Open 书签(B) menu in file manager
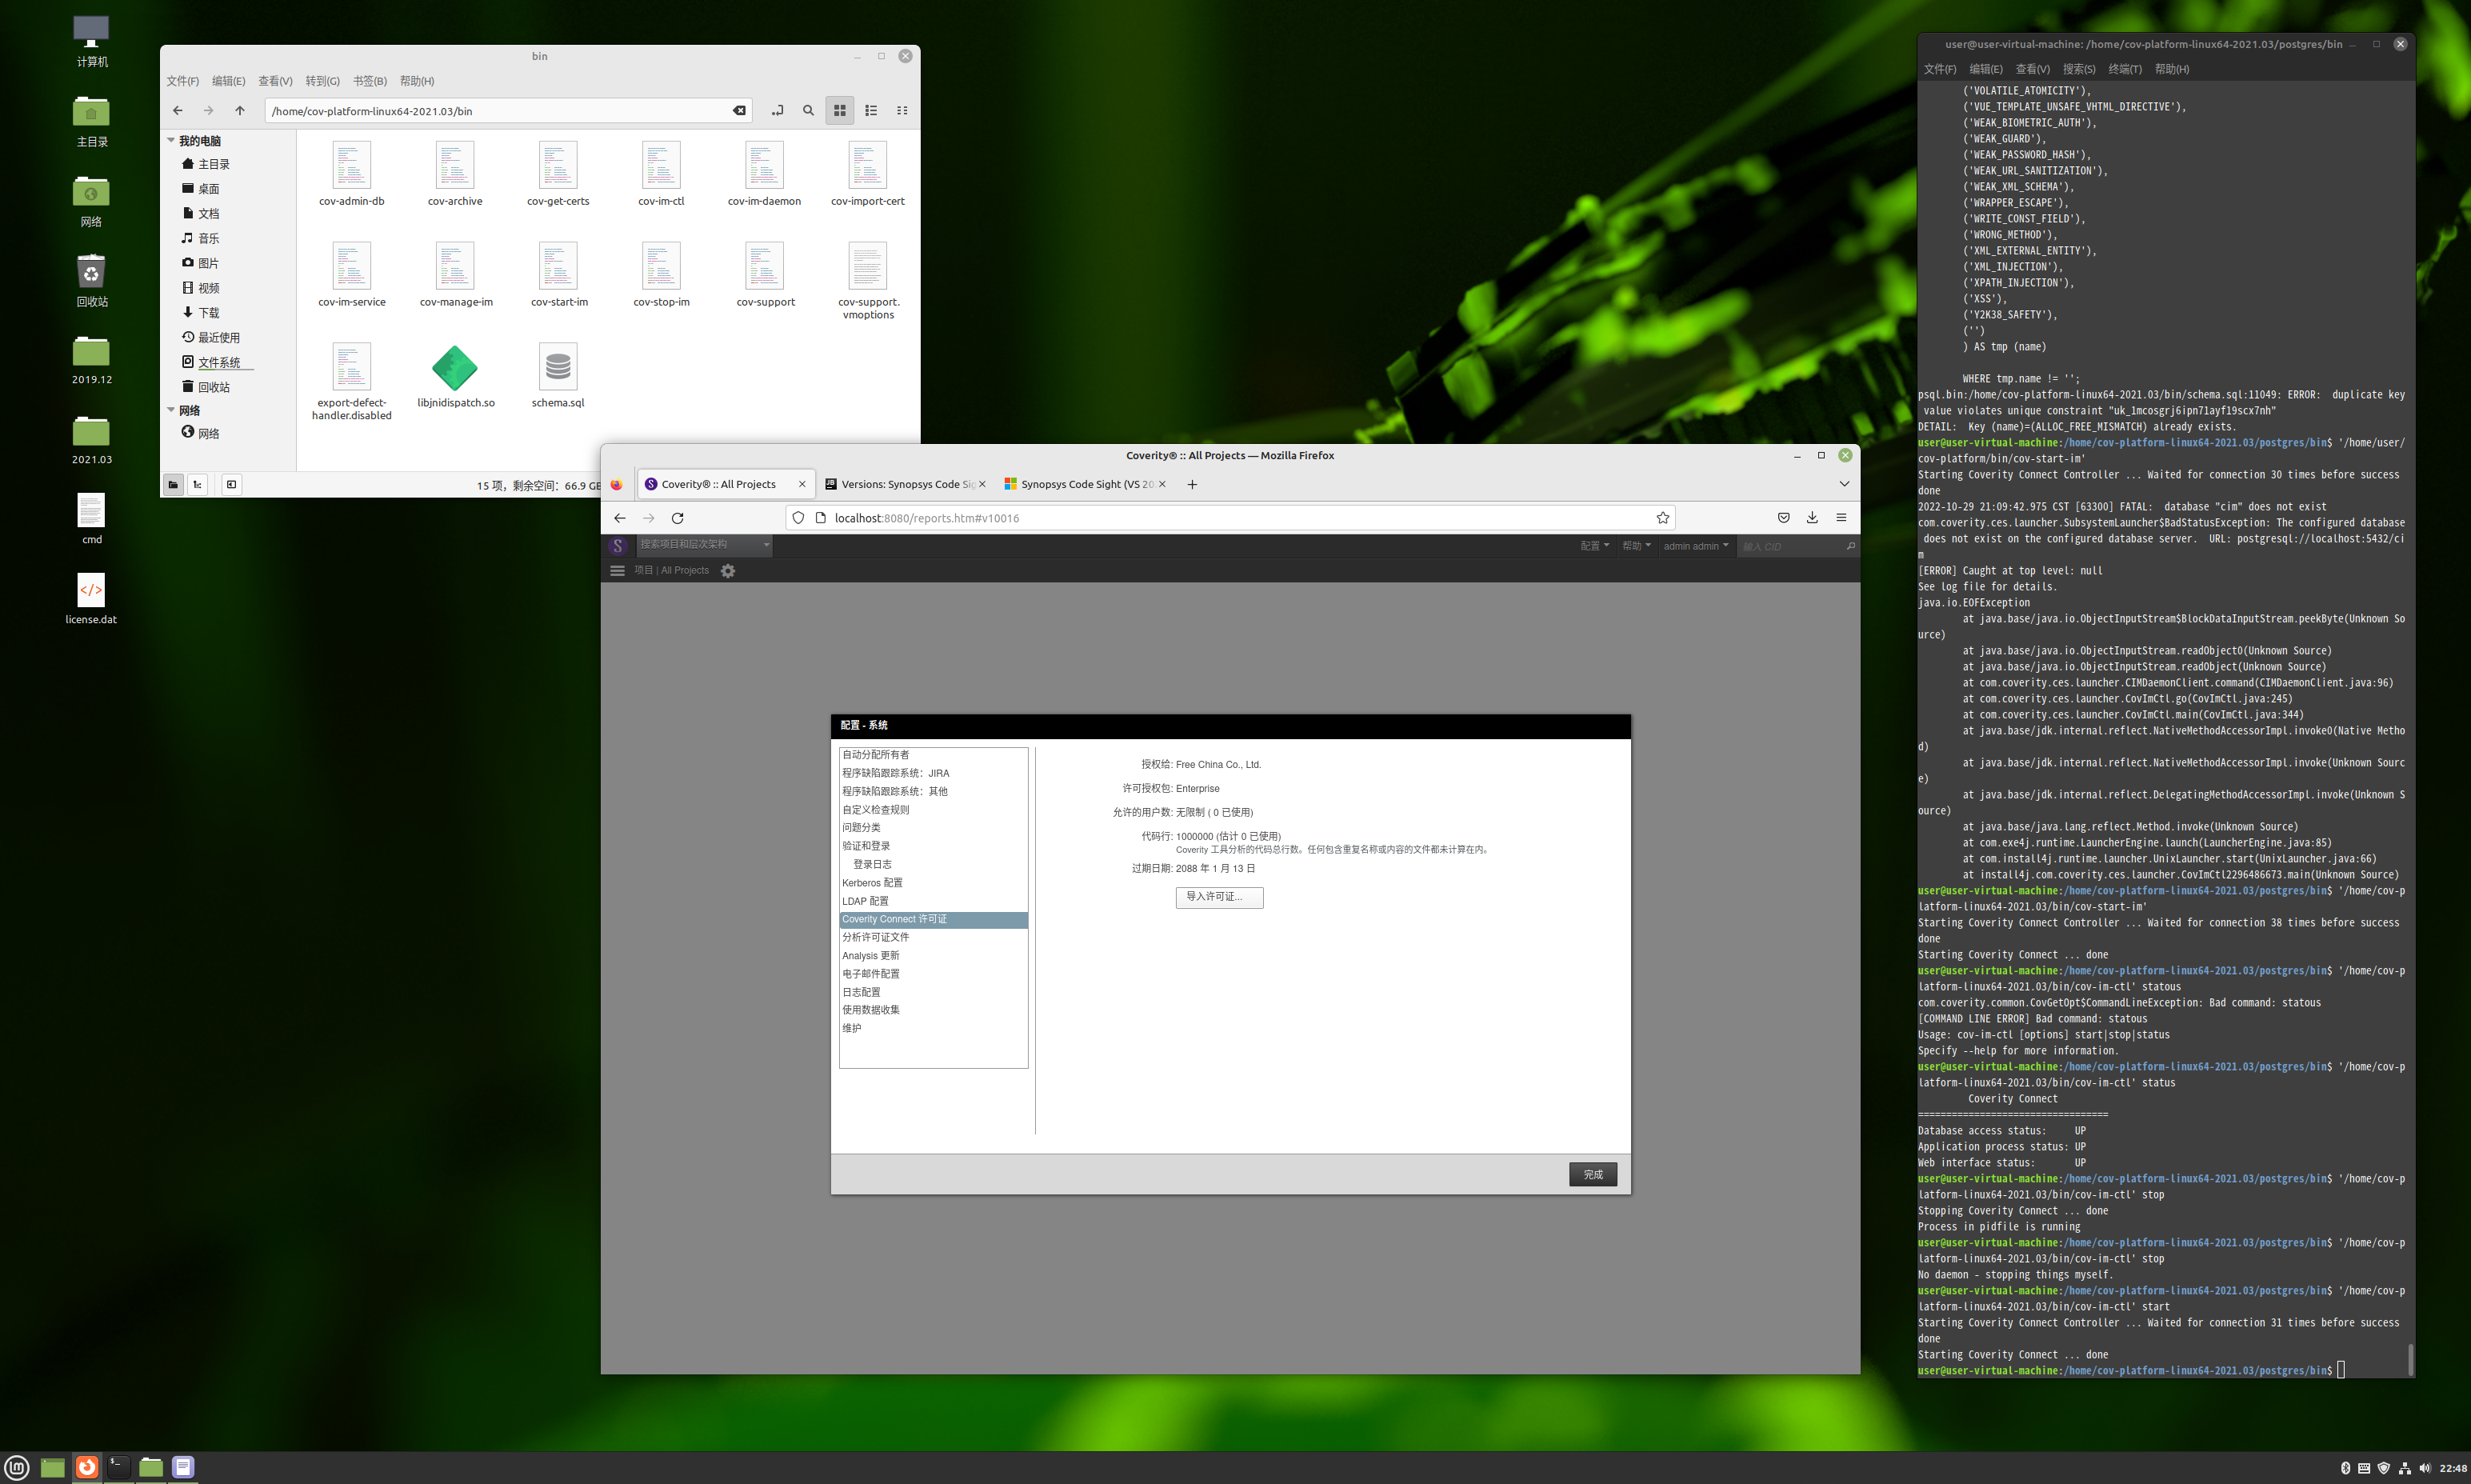Screen dimensions: 2471x1484 point(370,81)
